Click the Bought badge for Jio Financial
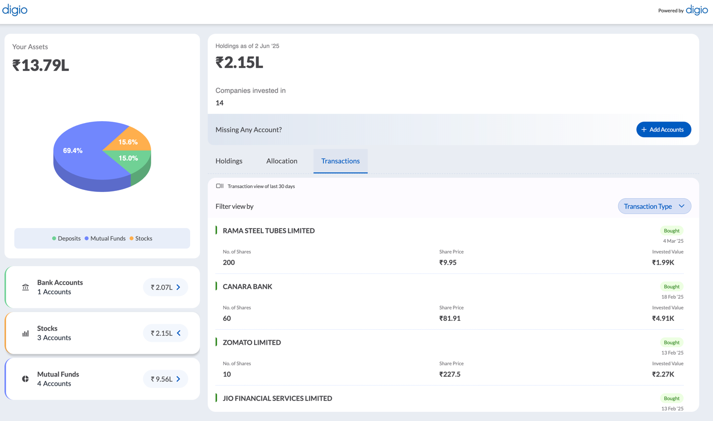 [671, 399]
